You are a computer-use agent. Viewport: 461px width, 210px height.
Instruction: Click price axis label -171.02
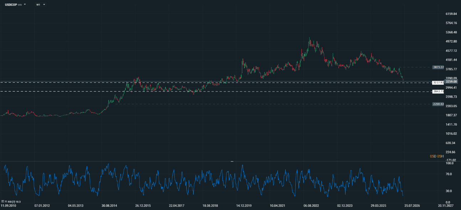click(451, 160)
